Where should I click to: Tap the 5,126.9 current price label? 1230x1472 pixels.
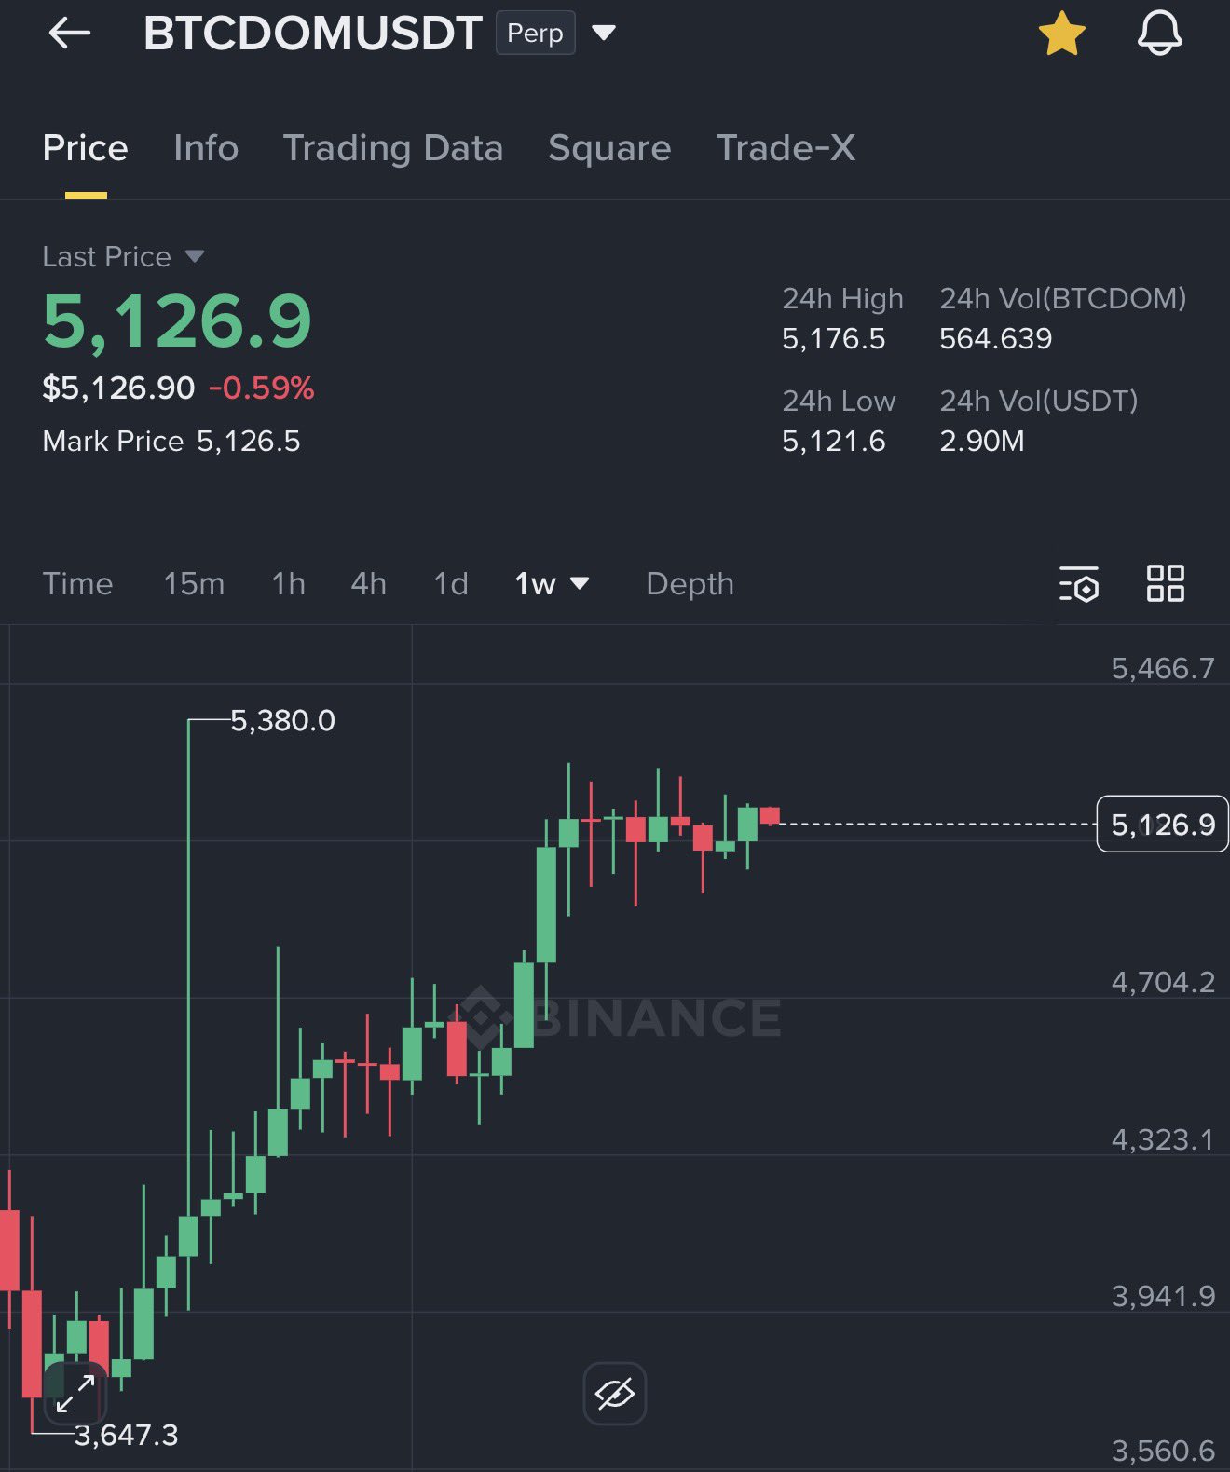click(x=1162, y=825)
